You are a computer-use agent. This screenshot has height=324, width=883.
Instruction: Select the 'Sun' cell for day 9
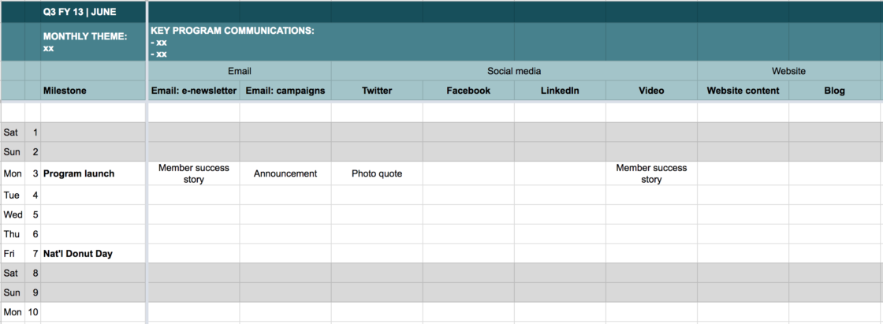click(13, 292)
